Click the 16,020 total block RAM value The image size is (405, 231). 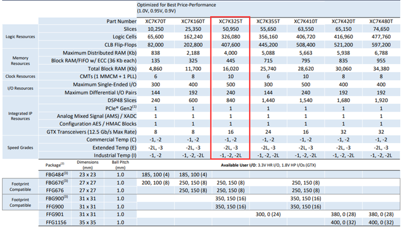pos(230,68)
